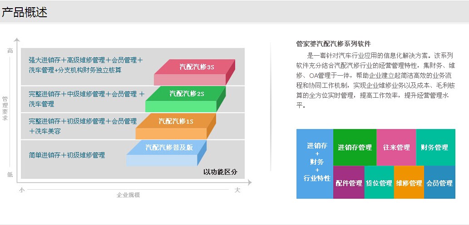Click the orange 汽配汽修1S block
The height and width of the screenshot is (225, 469).
[176, 121]
